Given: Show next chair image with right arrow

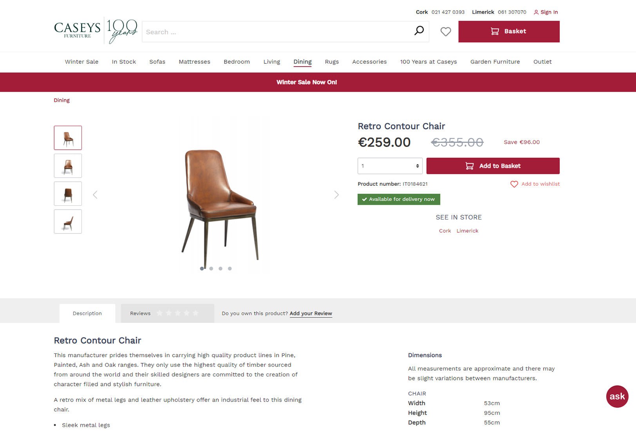Looking at the screenshot, I should tap(336, 195).
